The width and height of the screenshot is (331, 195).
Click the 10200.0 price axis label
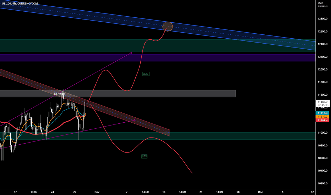click(322, 183)
